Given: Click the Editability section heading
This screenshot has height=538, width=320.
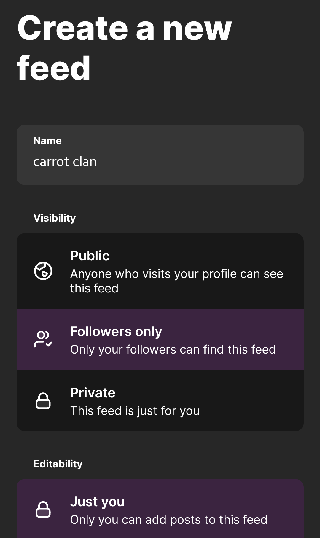Looking at the screenshot, I should tap(58, 464).
